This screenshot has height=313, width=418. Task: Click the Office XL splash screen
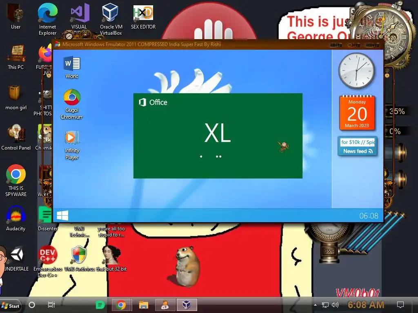(218, 136)
